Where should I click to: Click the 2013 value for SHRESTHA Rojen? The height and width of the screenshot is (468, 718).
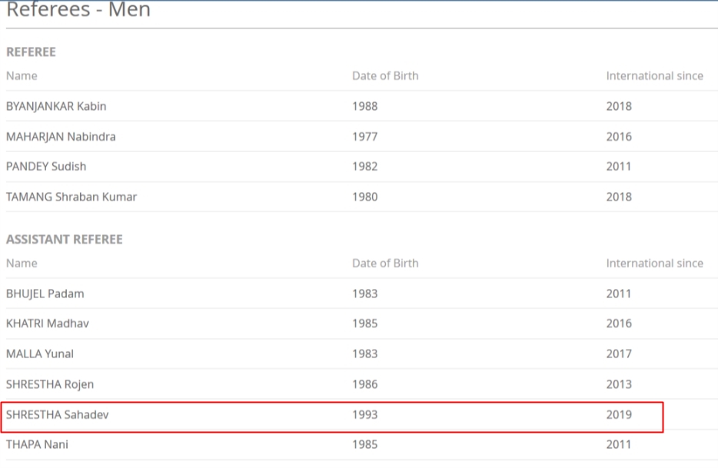[x=619, y=384]
